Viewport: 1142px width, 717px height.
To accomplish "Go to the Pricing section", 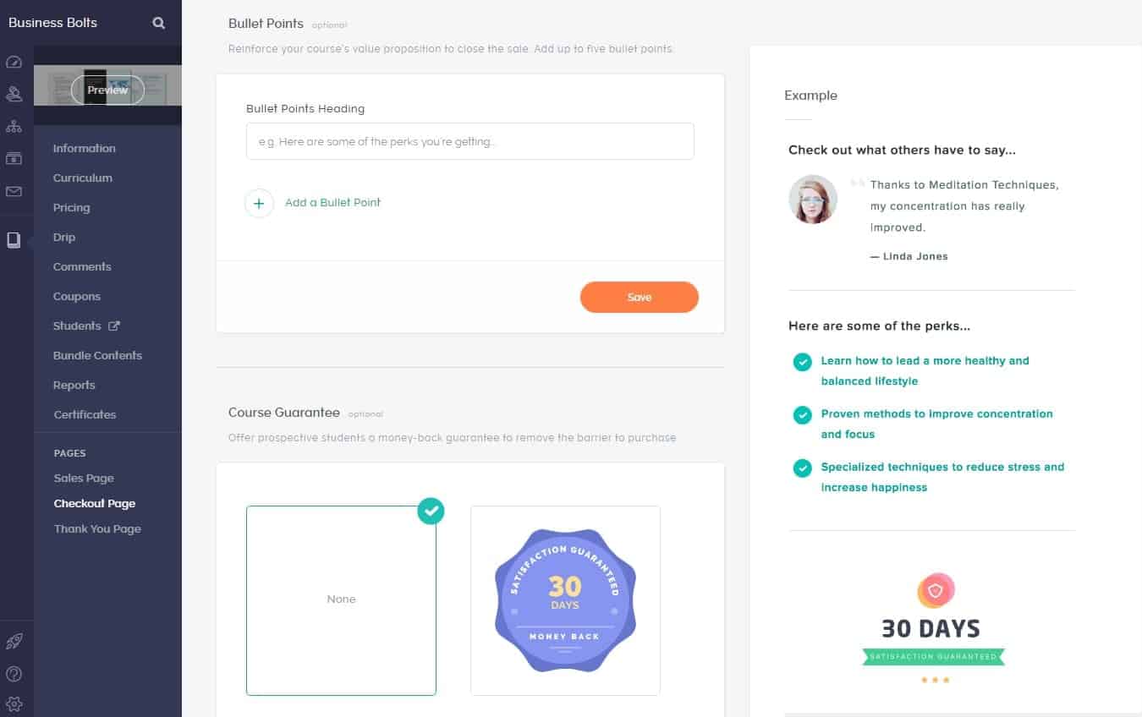I will click(x=71, y=208).
